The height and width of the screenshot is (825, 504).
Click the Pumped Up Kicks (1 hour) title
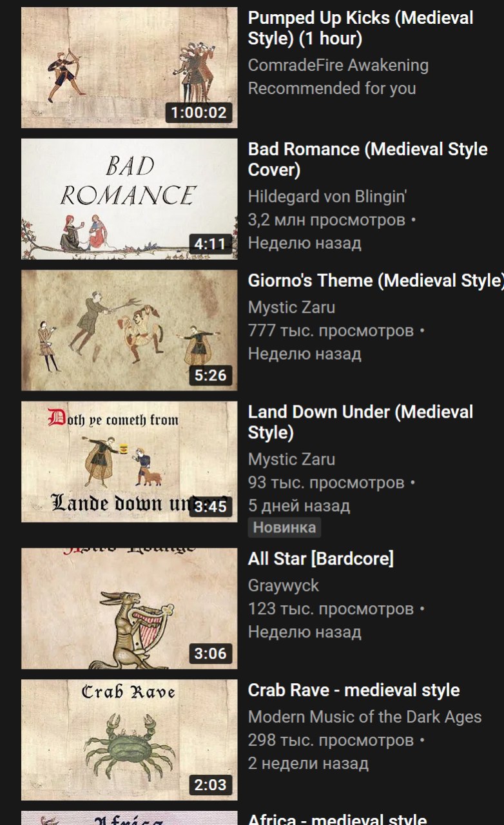[361, 28]
